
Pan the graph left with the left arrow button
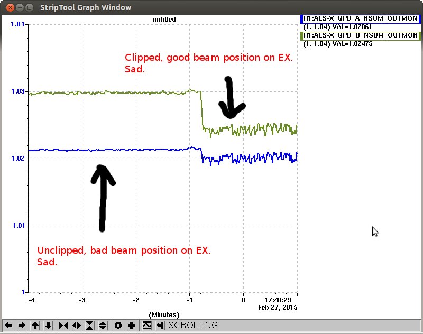pyautogui.click(x=8, y=326)
